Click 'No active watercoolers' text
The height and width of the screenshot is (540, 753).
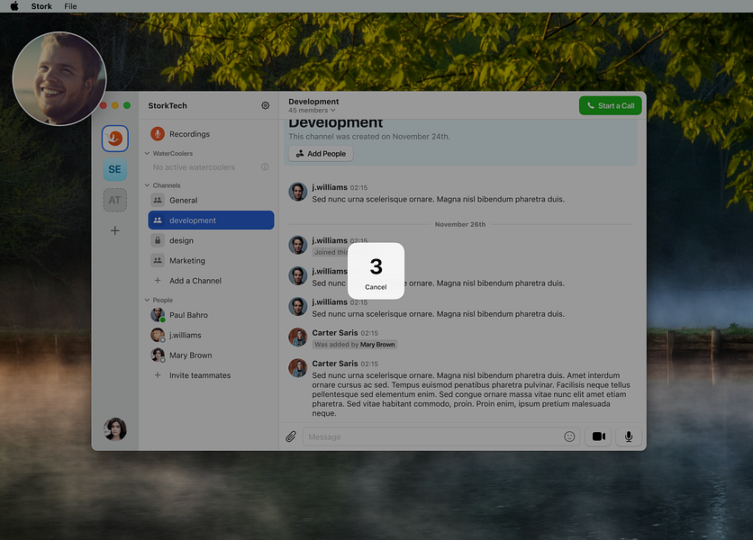point(194,167)
